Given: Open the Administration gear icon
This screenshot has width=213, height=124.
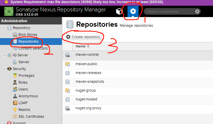Looking at the screenshot, I should tap(133, 11).
